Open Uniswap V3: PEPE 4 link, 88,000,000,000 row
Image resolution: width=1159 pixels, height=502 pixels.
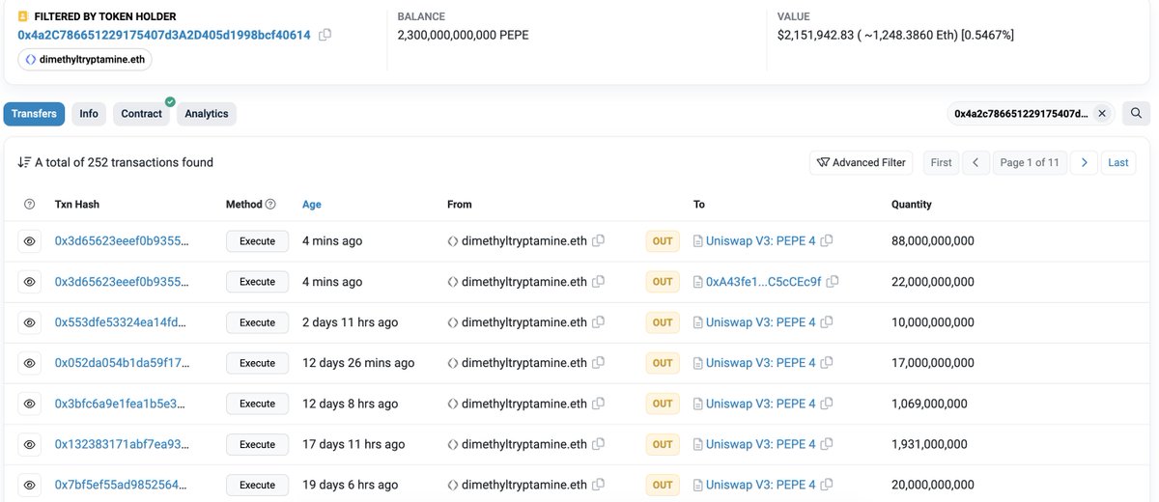[x=760, y=241]
